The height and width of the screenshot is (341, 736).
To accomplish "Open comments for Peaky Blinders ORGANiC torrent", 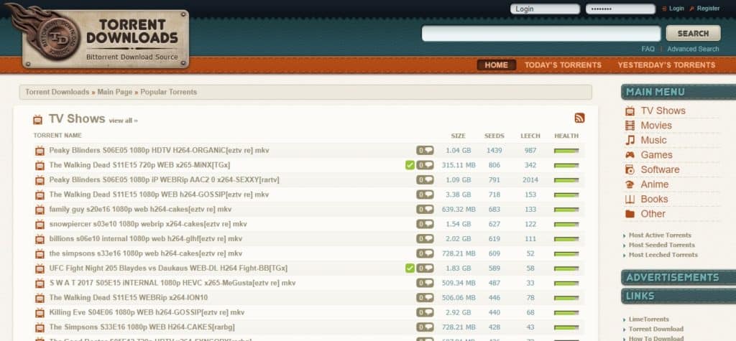I will [x=425, y=151].
